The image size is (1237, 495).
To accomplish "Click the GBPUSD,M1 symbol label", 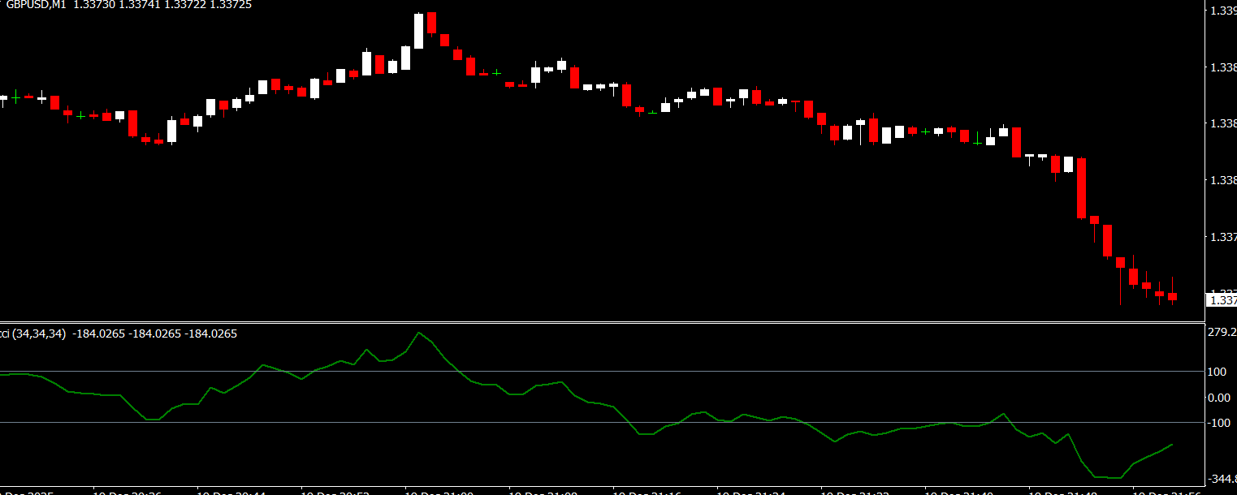I will [x=36, y=5].
